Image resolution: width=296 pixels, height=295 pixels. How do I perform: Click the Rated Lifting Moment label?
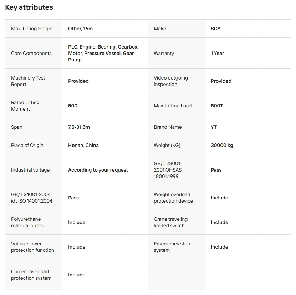[25, 106]
